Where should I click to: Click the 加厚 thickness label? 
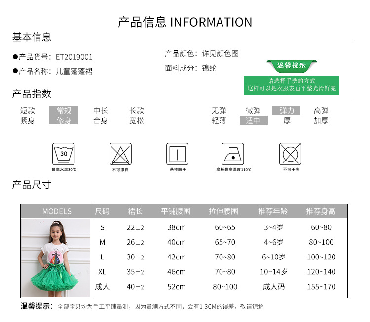[x=321, y=120]
